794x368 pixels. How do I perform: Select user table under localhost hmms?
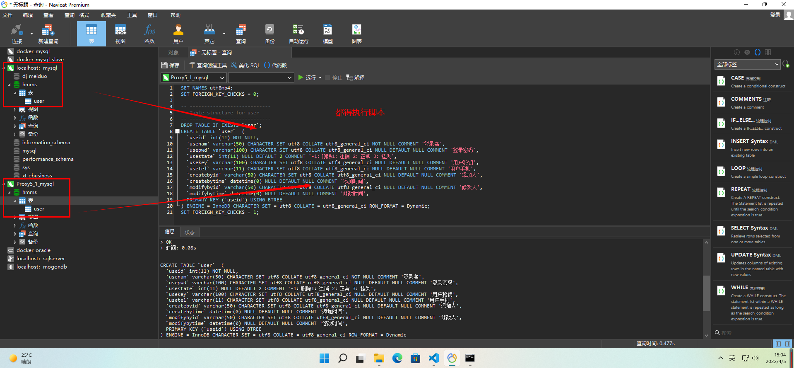(39, 101)
